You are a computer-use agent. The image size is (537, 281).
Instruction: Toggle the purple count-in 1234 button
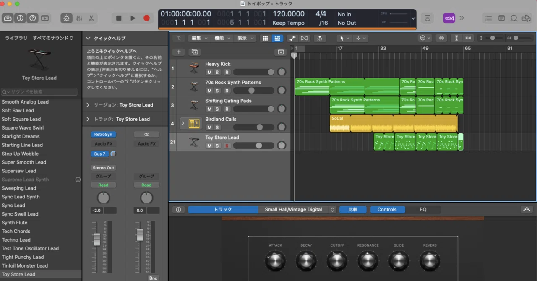[x=449, y=18]
